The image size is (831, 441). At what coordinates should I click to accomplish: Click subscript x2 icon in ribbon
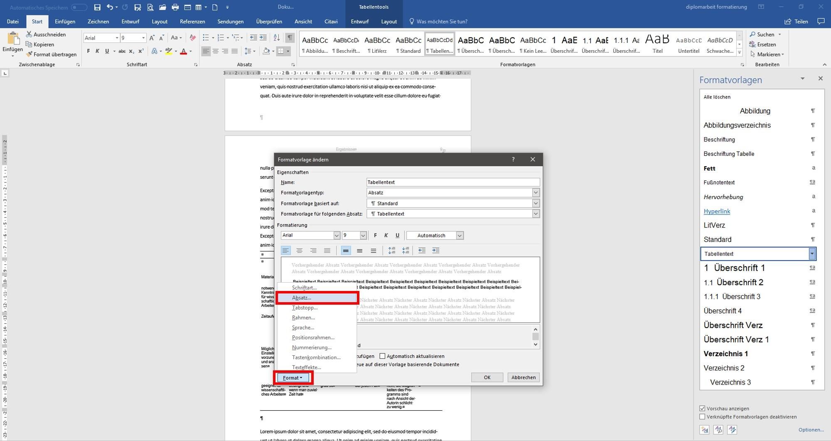coord(131,51)
